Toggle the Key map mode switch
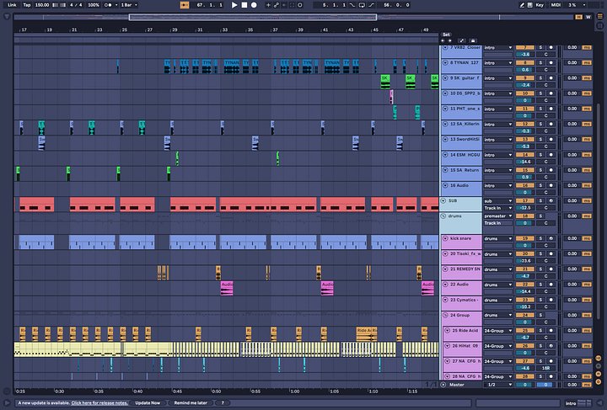The height and width of the screenshot is (410, 607). [x=540, y=5]
